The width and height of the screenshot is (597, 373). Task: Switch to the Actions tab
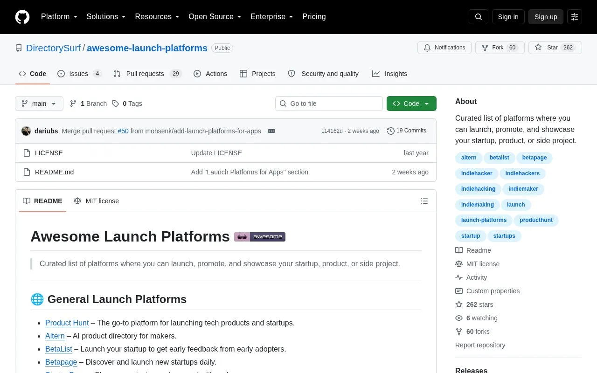tap(210, 74)
